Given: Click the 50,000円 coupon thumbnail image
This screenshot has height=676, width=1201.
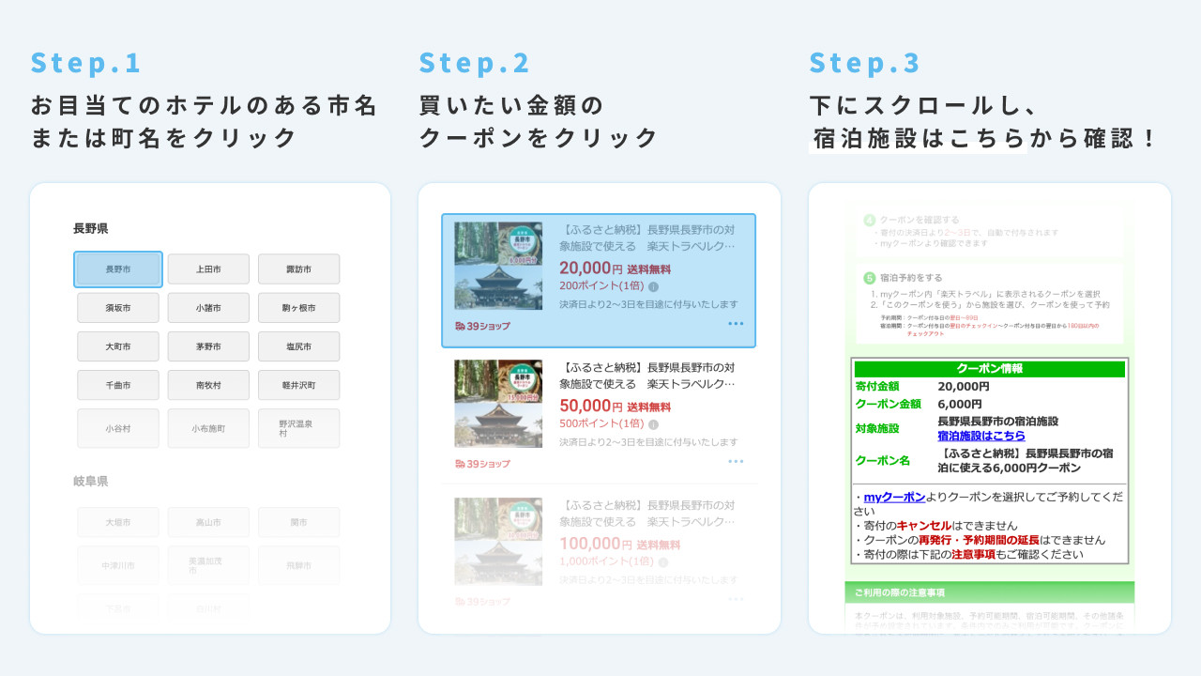Looking at the screenshot, I should [497, 402].
